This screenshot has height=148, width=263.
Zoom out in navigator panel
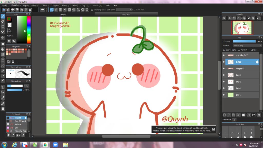[x=239, y=18]
